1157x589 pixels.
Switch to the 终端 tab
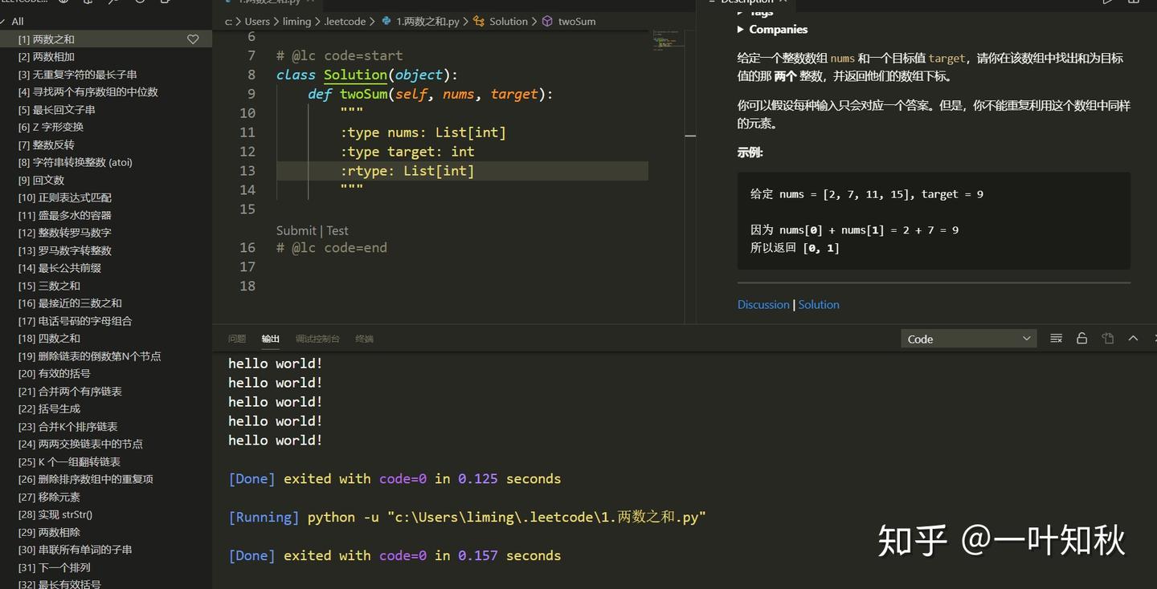364,339
